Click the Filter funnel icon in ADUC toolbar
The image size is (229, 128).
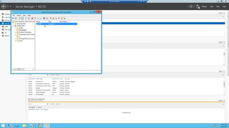[59, 18]
